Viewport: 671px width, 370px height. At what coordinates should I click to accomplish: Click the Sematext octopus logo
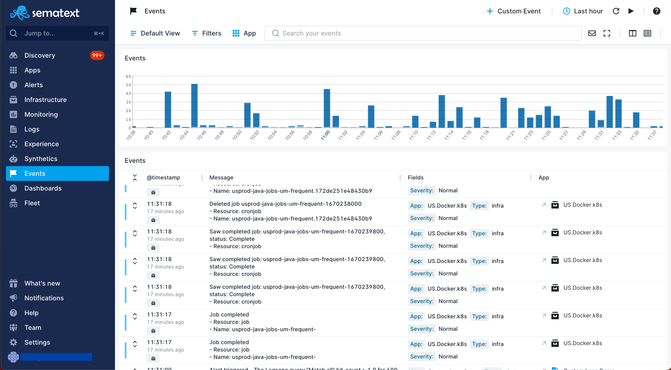click(19, 12)
